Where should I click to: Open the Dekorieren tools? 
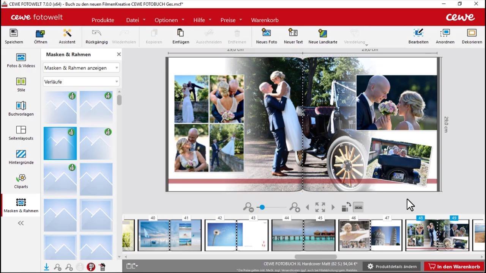(x=472, y=36)
